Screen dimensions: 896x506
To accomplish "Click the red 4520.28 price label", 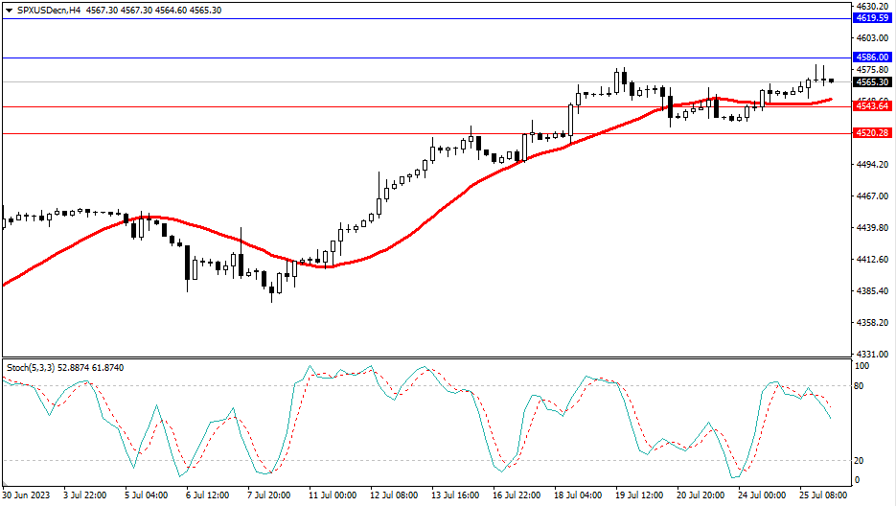I will tap(872, 134).
